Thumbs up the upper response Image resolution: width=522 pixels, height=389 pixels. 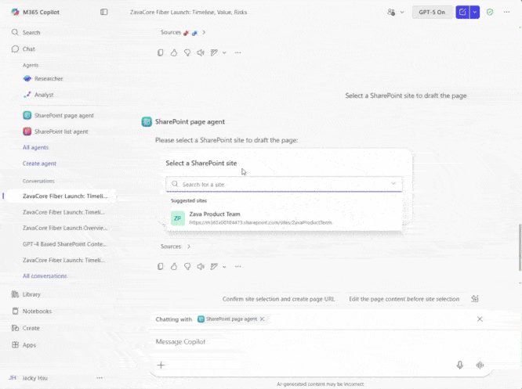[174, 52]
